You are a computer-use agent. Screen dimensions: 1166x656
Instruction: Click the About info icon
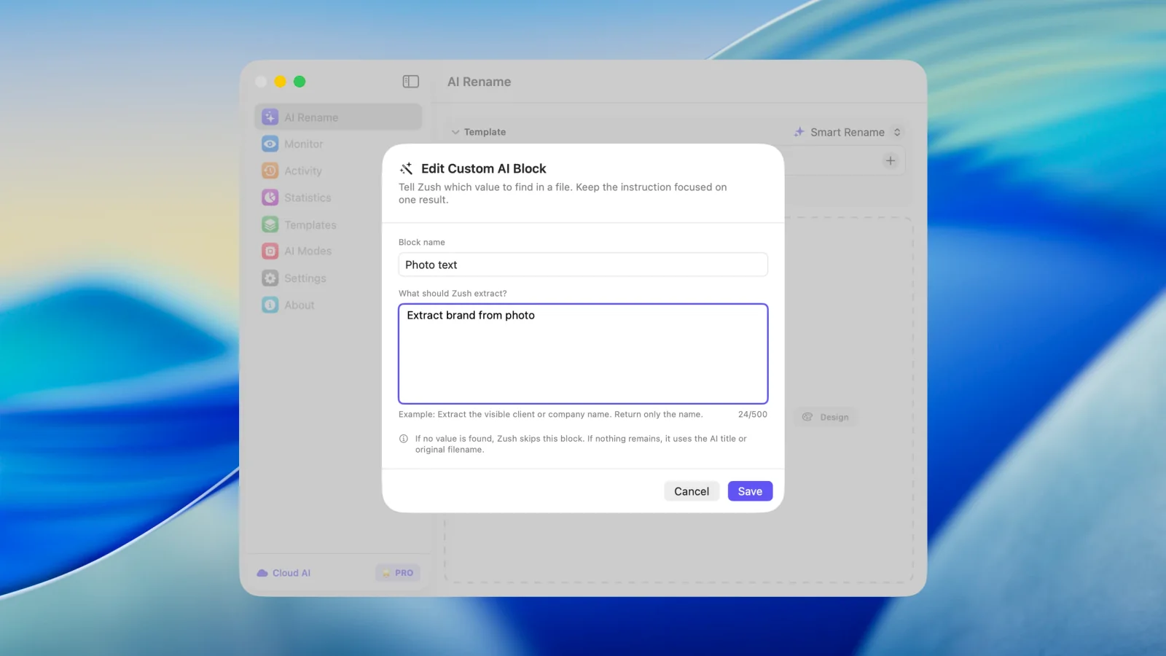click(x=270, y=305)
